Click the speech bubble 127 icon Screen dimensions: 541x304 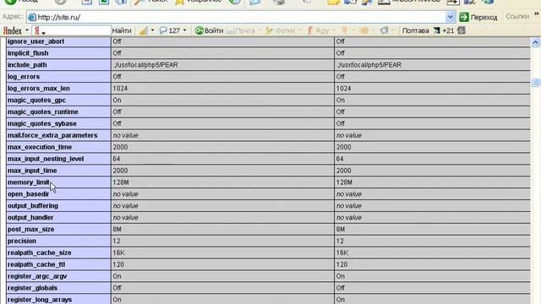170,30
